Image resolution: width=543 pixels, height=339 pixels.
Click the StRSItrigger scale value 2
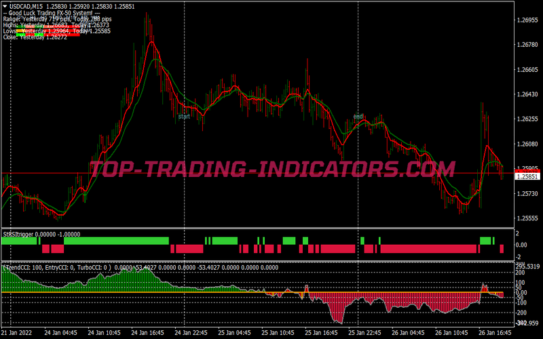pos(517,233)
